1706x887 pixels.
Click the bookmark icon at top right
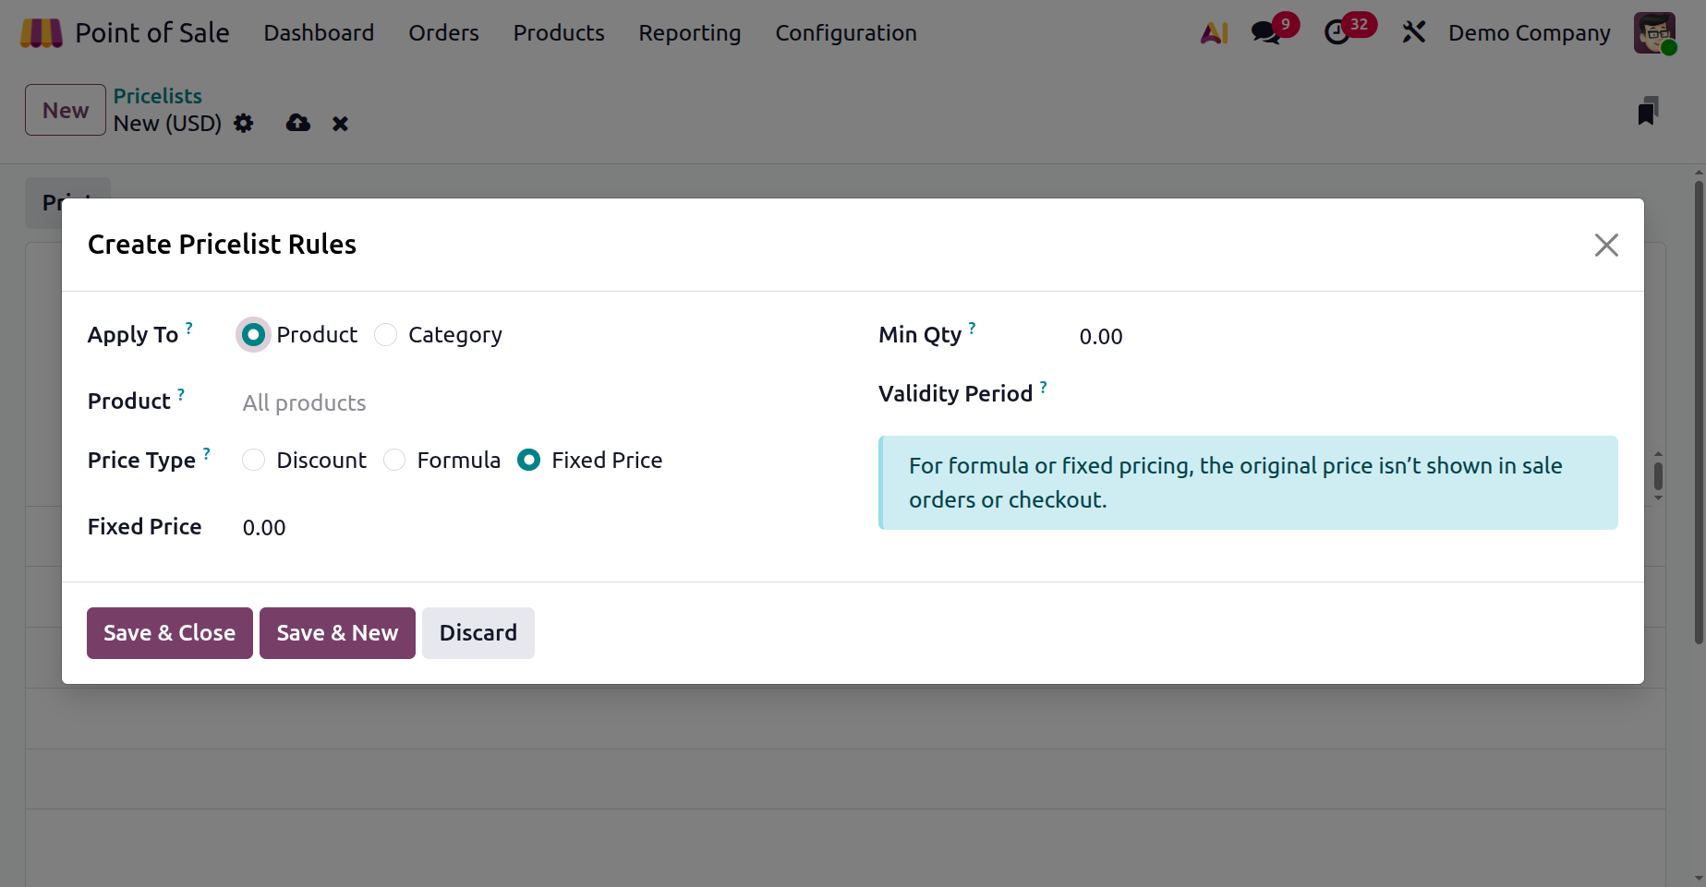pyautogui.click(x=1647, y=112)
